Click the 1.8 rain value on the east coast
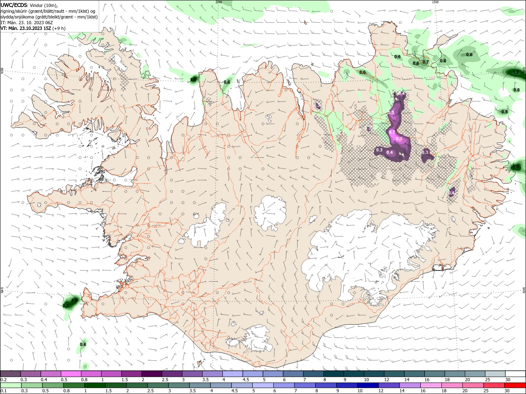Viewport: 526px width, 394px height. point(516,167)
